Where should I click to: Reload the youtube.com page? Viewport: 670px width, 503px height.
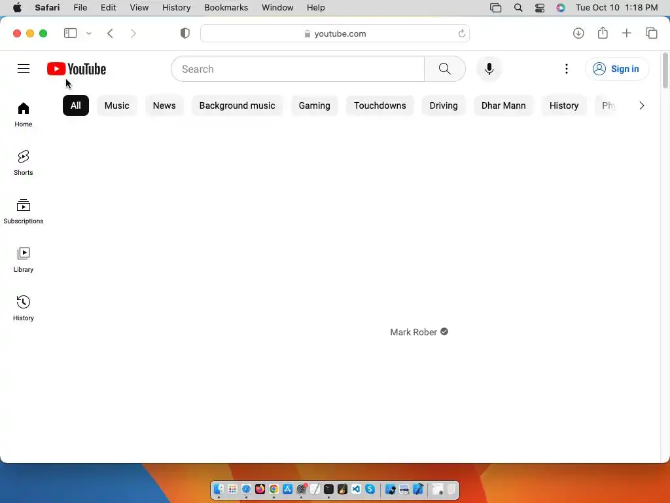coord(461,33)
